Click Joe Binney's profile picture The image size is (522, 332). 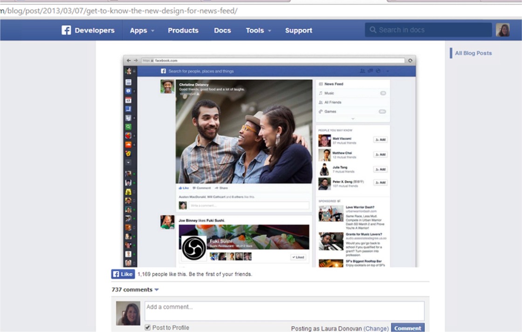(167, 222)
